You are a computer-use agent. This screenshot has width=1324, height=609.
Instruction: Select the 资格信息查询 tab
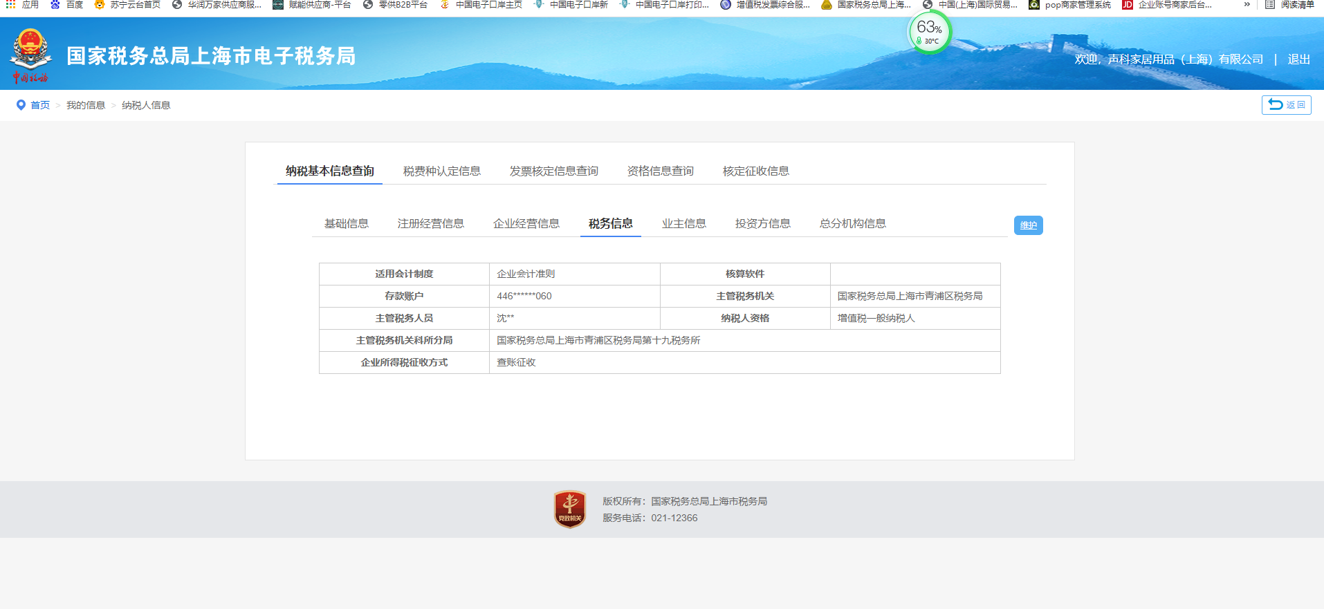660,171
